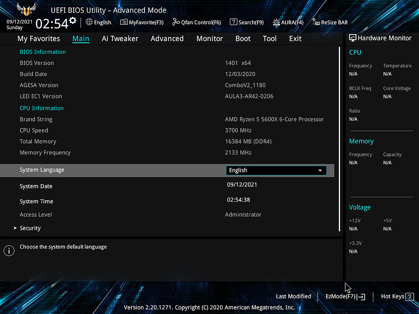The image size is (419, 314).
Task: Click the System Date label
Action: (36, 186)
